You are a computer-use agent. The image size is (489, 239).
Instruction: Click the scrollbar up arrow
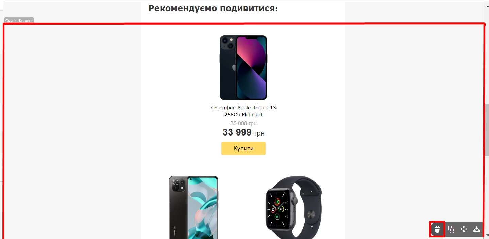(x=487, y=5)
